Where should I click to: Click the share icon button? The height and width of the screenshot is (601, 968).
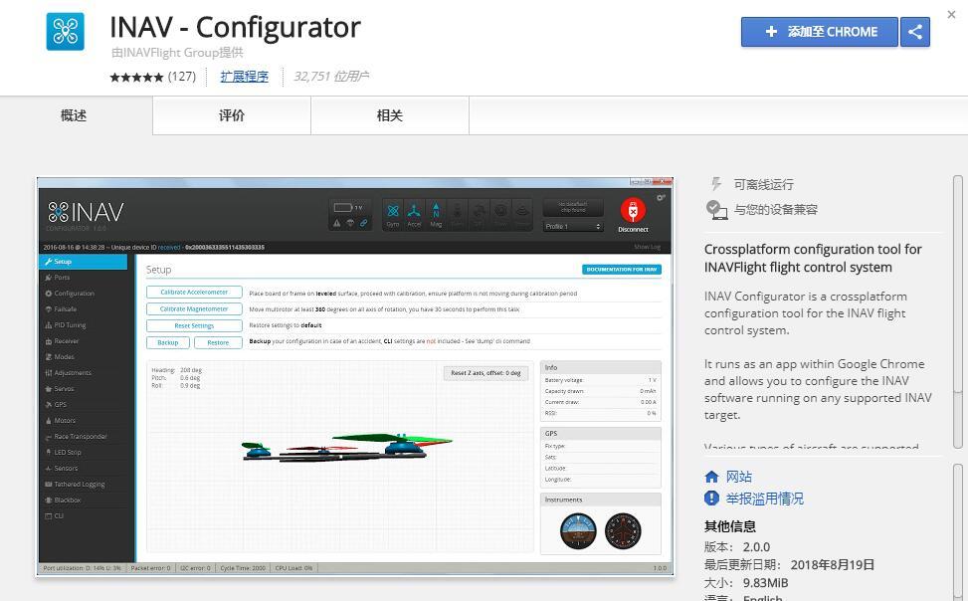914,32
